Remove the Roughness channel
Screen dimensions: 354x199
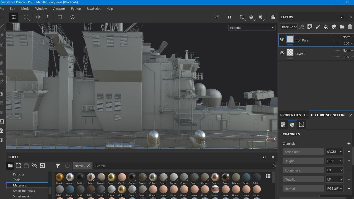349,170
